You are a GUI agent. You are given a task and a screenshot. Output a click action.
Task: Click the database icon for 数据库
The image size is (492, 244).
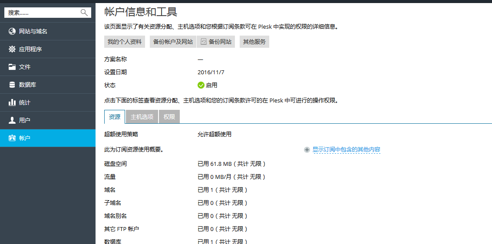[x=12, y=85]
